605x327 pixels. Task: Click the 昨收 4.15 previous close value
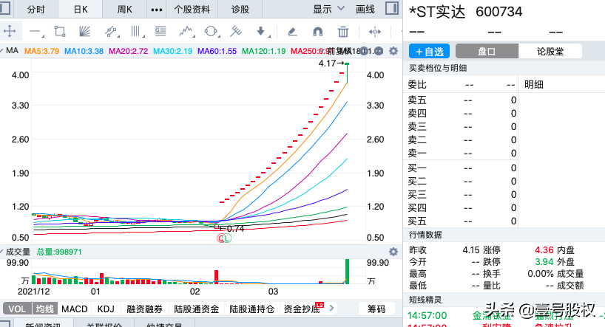pos(471,250)
